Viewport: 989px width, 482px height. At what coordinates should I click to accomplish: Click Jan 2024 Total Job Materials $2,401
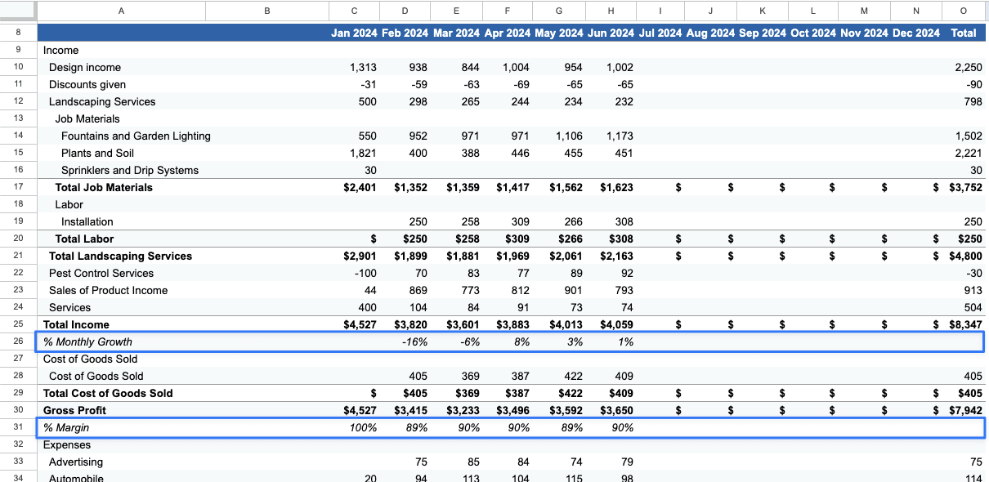click(x=360, y=187)
